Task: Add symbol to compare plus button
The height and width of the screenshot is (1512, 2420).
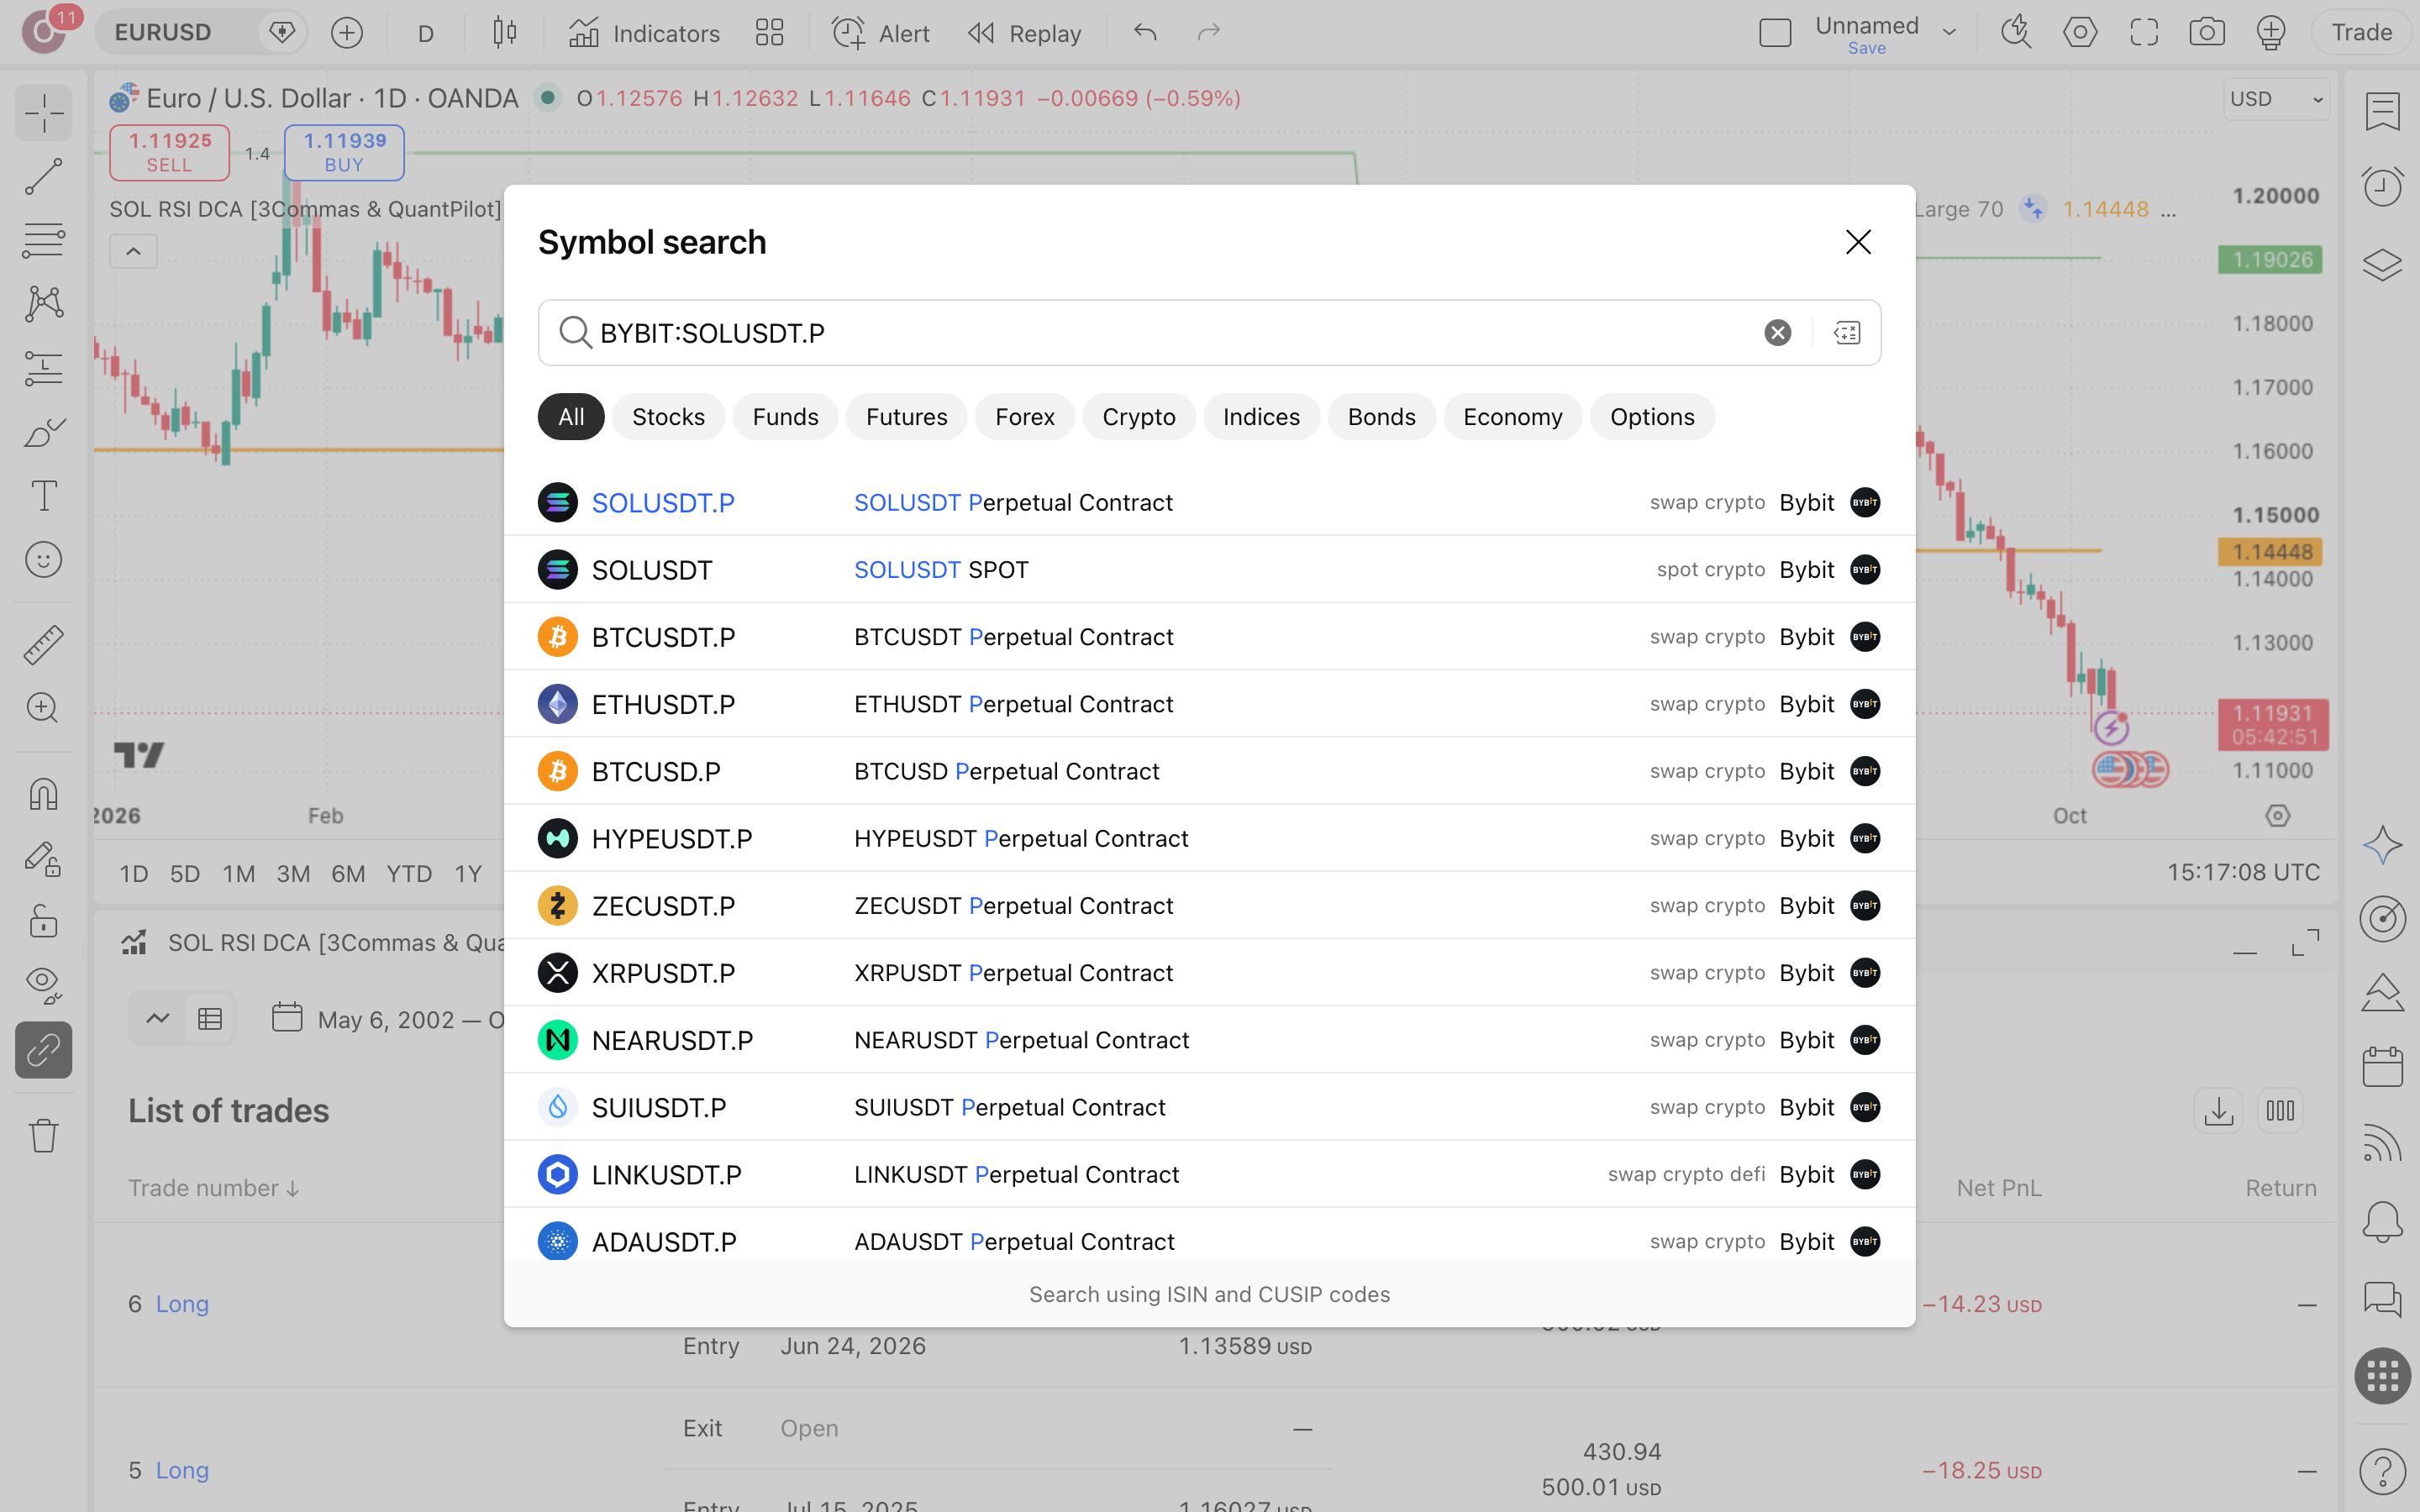Action: click(347, 33)
